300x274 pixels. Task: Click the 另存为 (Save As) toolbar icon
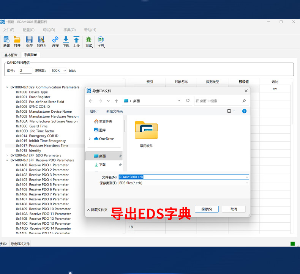pos(41,40)
